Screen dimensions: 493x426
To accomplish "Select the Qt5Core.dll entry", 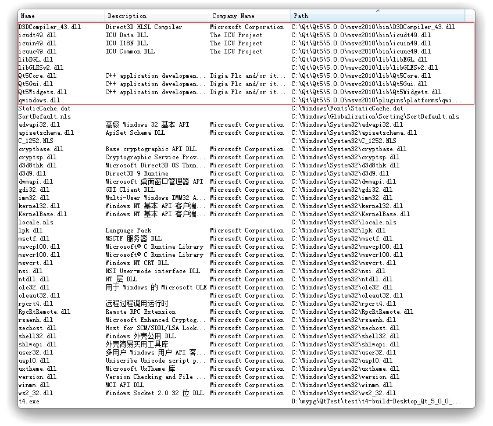I will tap(37, 76).
